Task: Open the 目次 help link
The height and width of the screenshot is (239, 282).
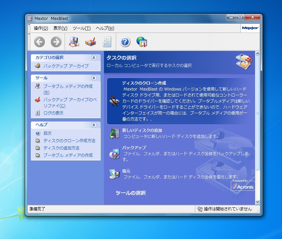Action: [47, 133]
